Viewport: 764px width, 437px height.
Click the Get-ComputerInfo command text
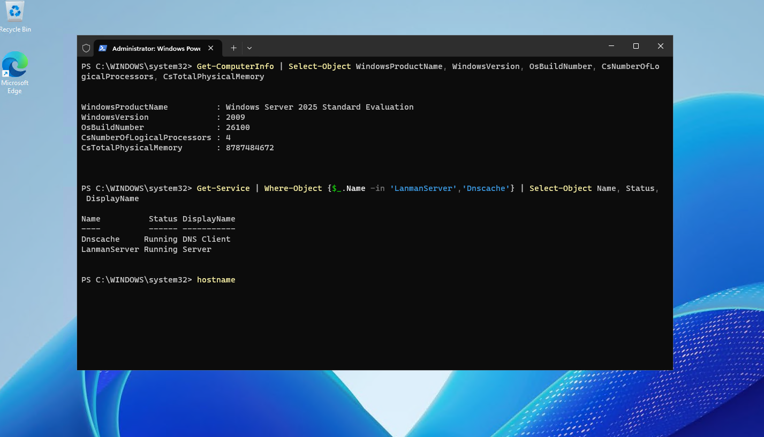click(x=235, y=66)
